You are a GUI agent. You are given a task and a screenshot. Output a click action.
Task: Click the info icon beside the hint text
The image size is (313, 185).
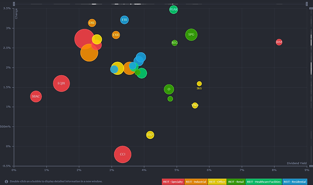coord(6,182)
